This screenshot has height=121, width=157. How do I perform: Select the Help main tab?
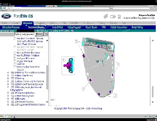coord(124,23)
